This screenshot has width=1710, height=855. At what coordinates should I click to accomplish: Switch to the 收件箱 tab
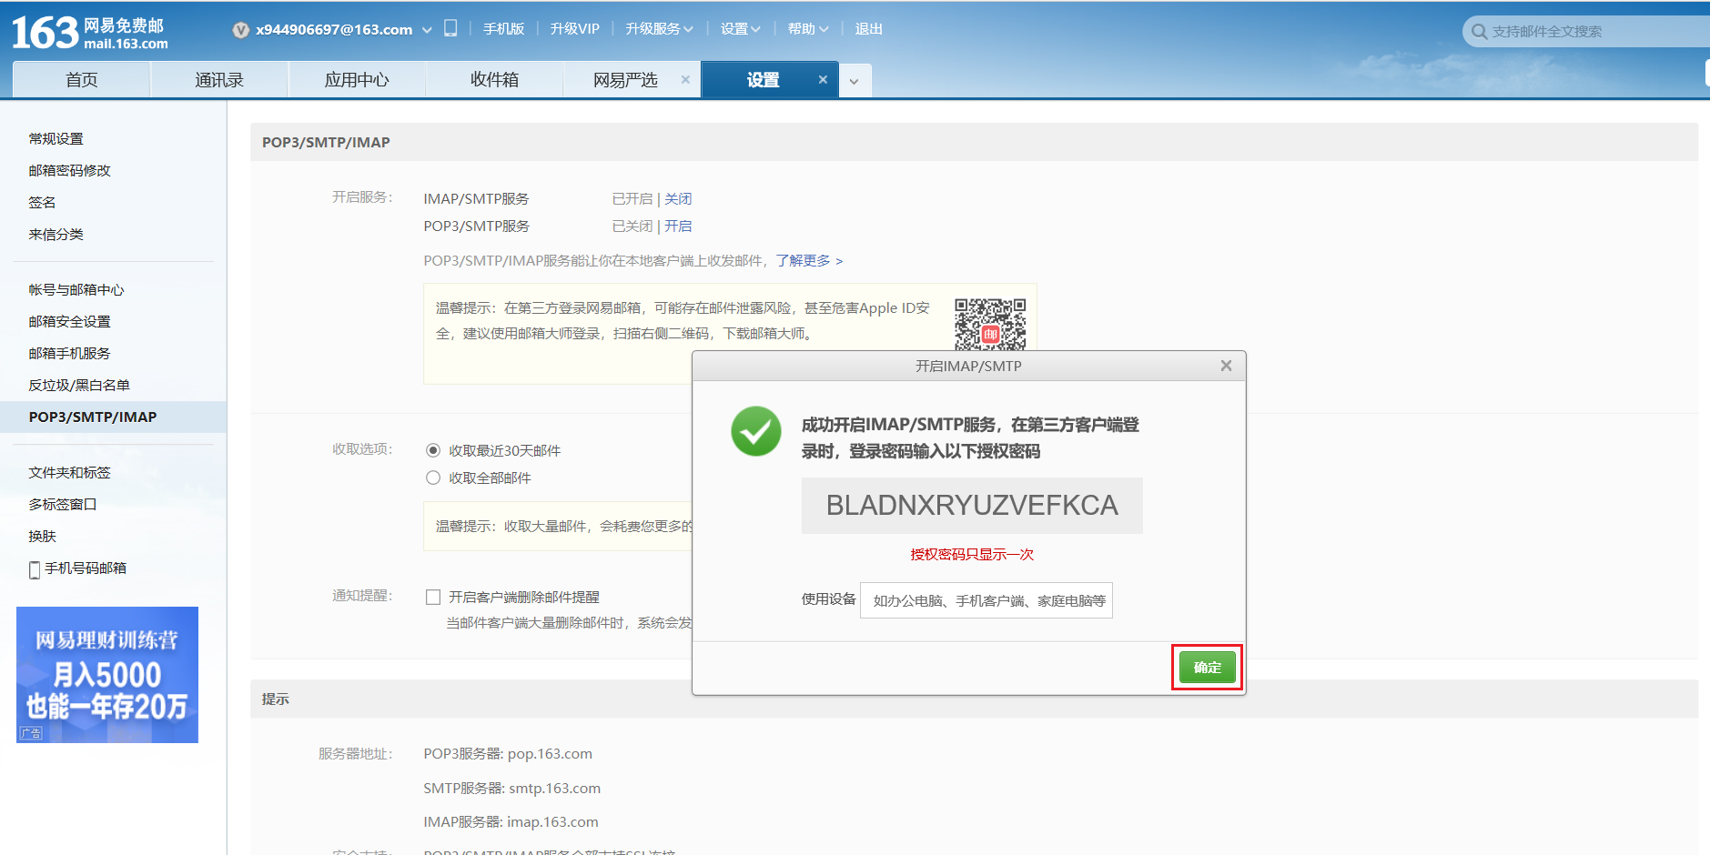click(494, 80)
